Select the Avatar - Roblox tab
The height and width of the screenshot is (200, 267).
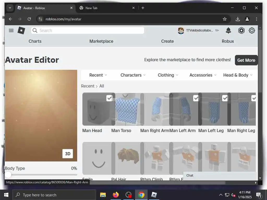pos(45,8)
